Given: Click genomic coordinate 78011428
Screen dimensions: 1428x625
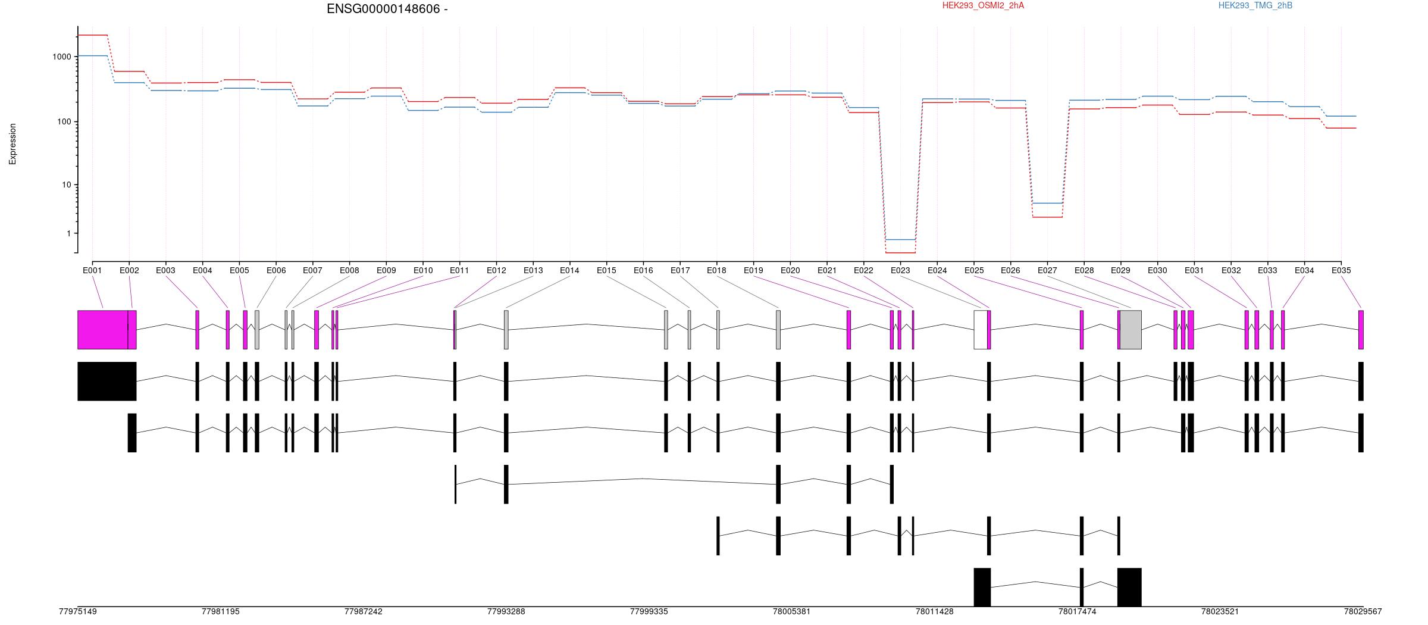Looking at the screenshot, I should (935, 611).
